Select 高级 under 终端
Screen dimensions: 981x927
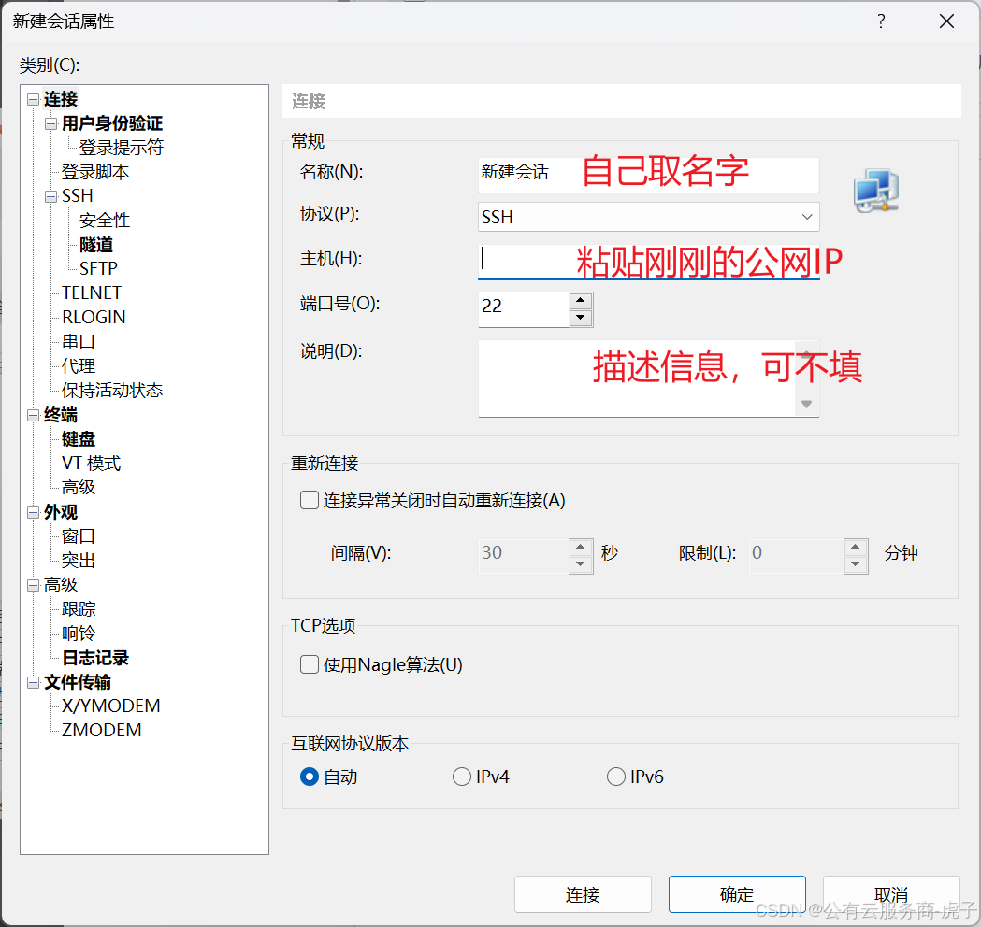(x=79, y=488)
